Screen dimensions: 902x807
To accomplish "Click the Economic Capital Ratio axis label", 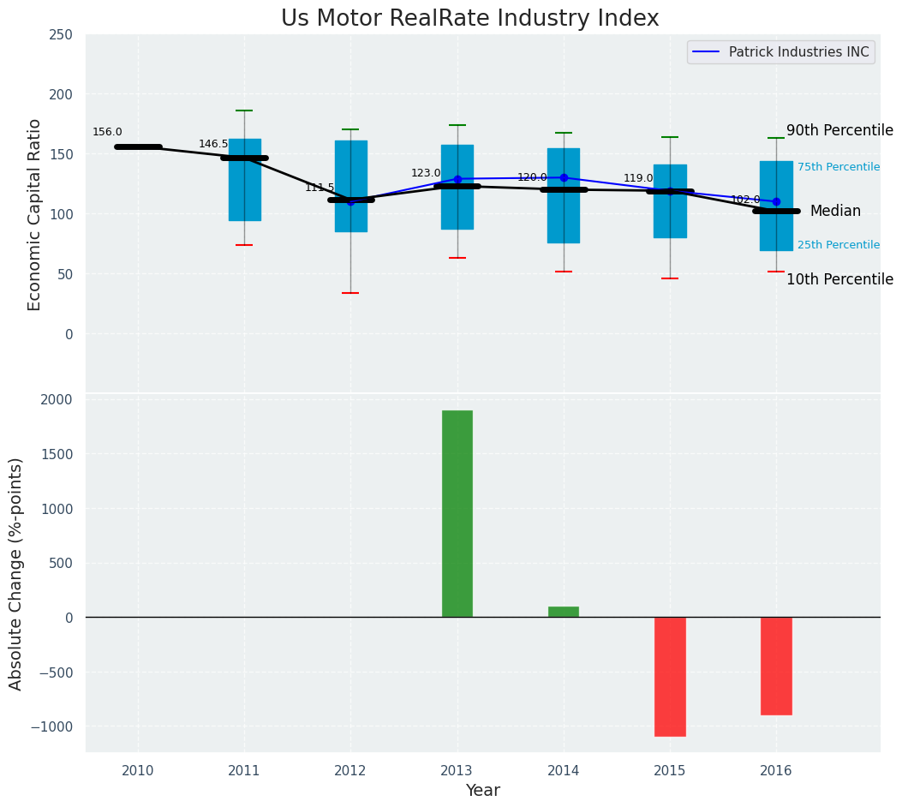I will click(x=35, y=214).
